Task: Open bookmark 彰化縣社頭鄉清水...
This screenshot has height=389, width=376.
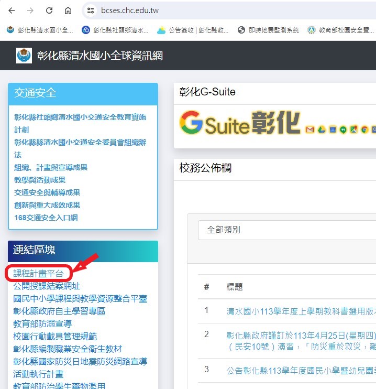Action: pyautogui.click(x=115, y=30)
